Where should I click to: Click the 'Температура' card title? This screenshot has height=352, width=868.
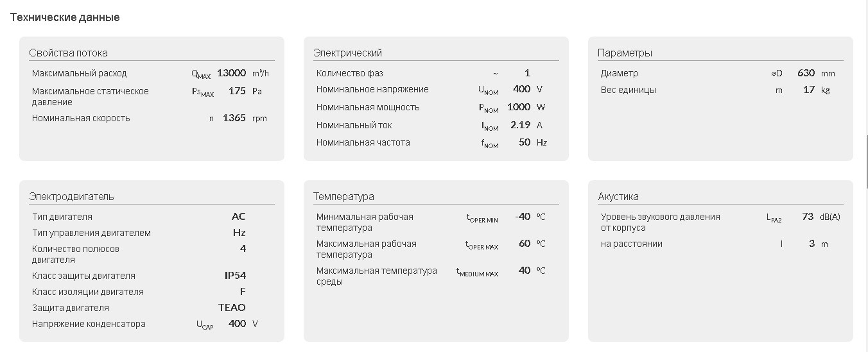pyautogui.click(x=343, y=196)
